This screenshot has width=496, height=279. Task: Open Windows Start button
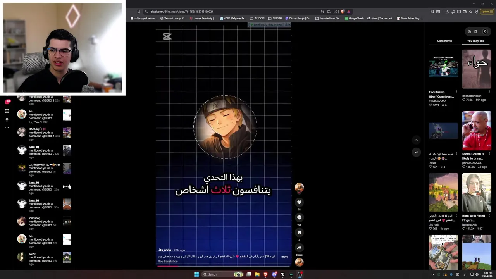pyautogui.click(x=196, y=274)
